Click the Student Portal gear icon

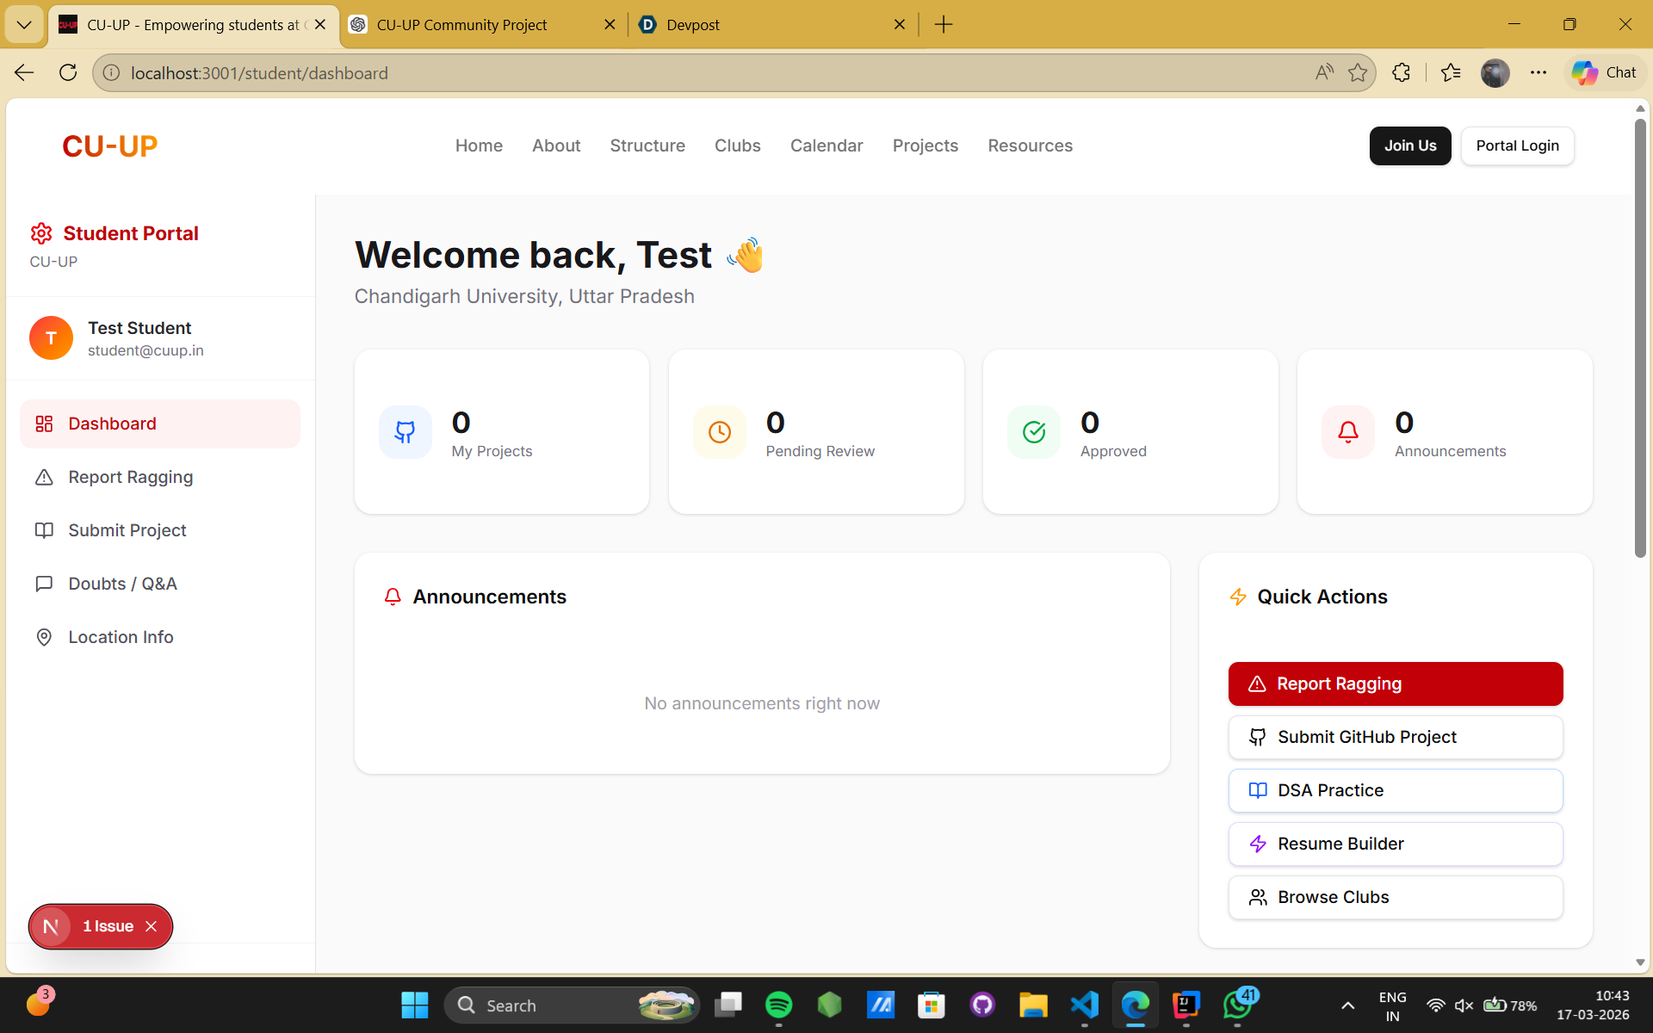(x=41, y=233)
